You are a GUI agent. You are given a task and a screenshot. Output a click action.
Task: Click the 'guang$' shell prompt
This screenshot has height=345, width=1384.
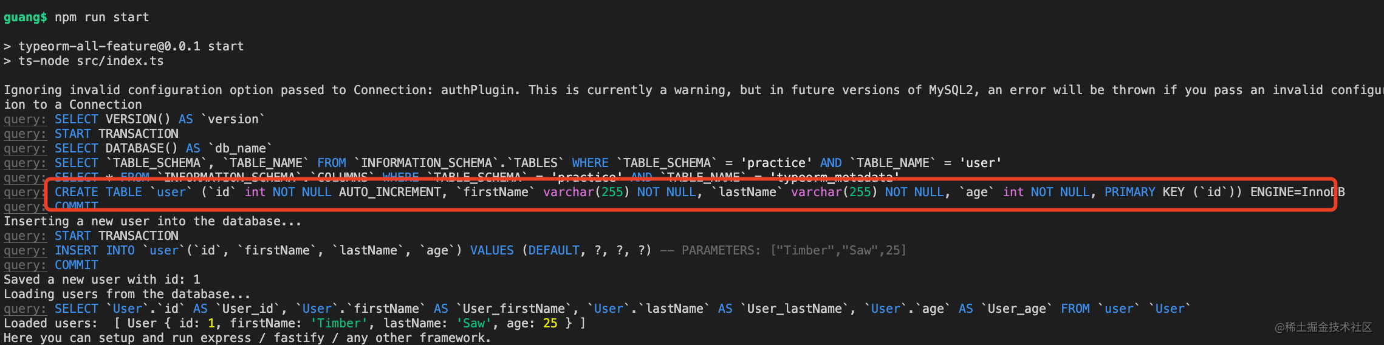pyautogui.click(x=25, y=17)
